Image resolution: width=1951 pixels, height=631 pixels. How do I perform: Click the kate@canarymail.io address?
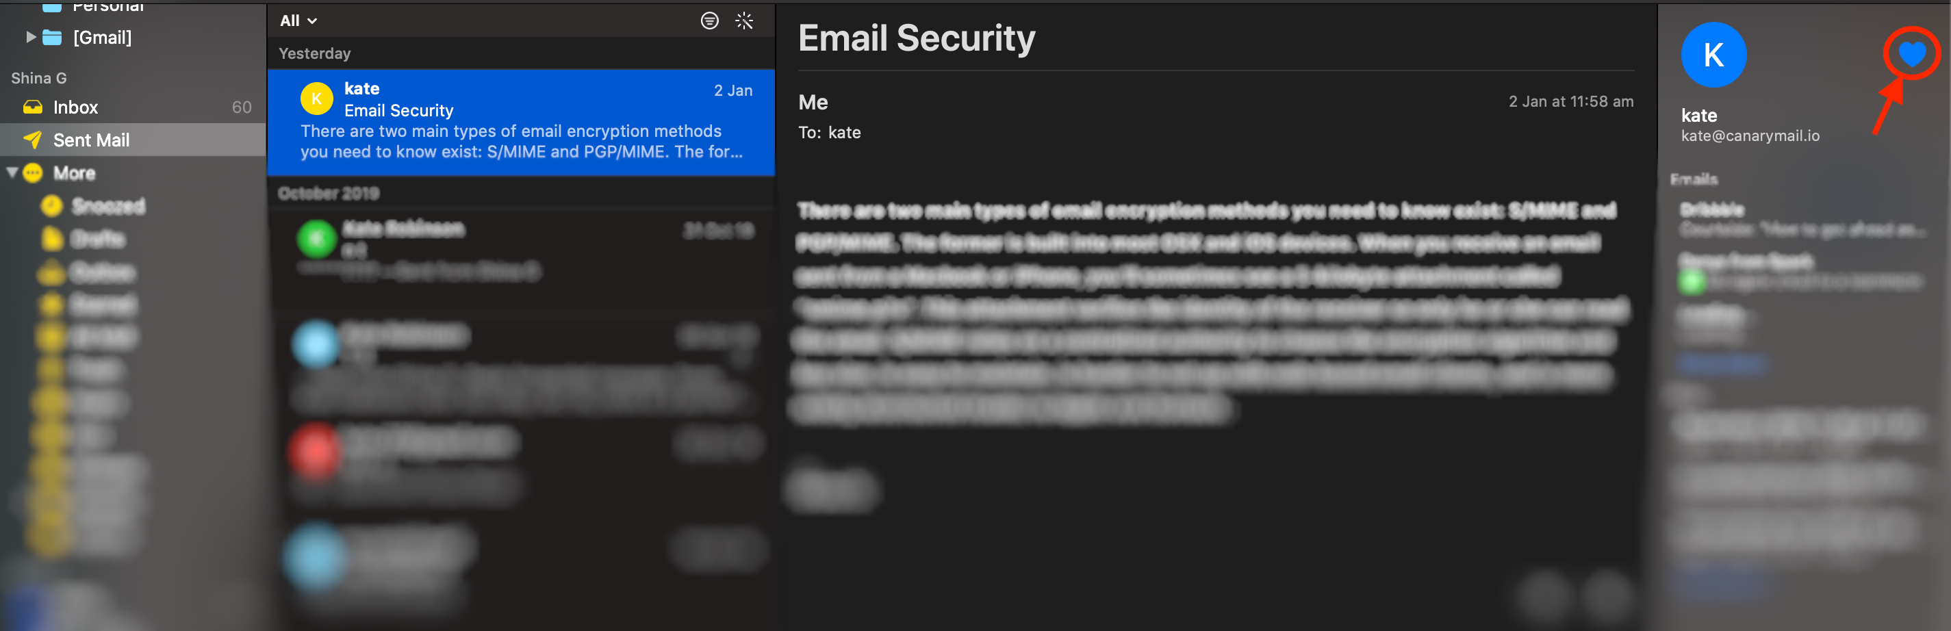[1750, 136]
